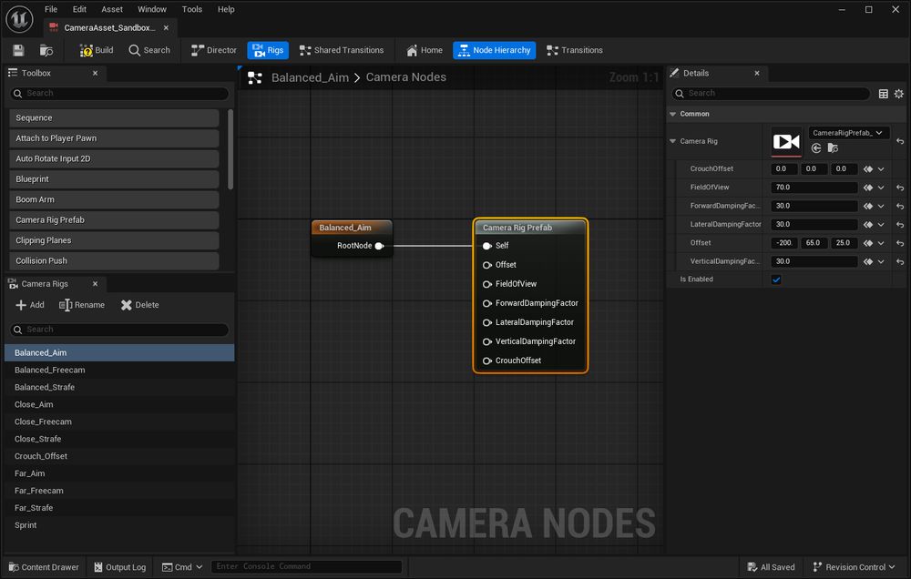The height and width of the screenshot is (579, 911).
Task: Open the Cmd console type dropdown
Action: 182,567
